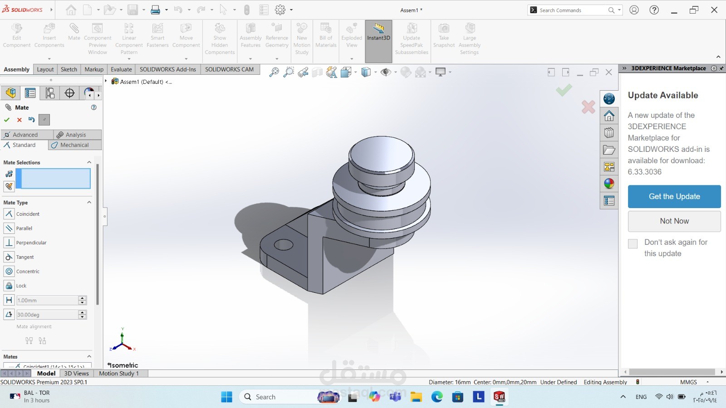Screen dimensions: 726x408
Task: Collapse the Mate Selections section
Action: 89,162
